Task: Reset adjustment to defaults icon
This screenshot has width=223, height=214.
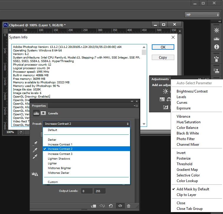Action: pyautogui.click(x=111, y=206)
